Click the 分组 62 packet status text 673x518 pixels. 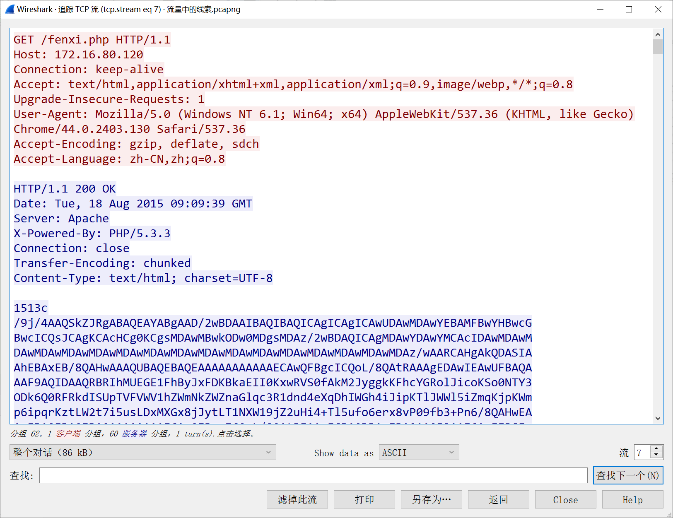(133, 434)
